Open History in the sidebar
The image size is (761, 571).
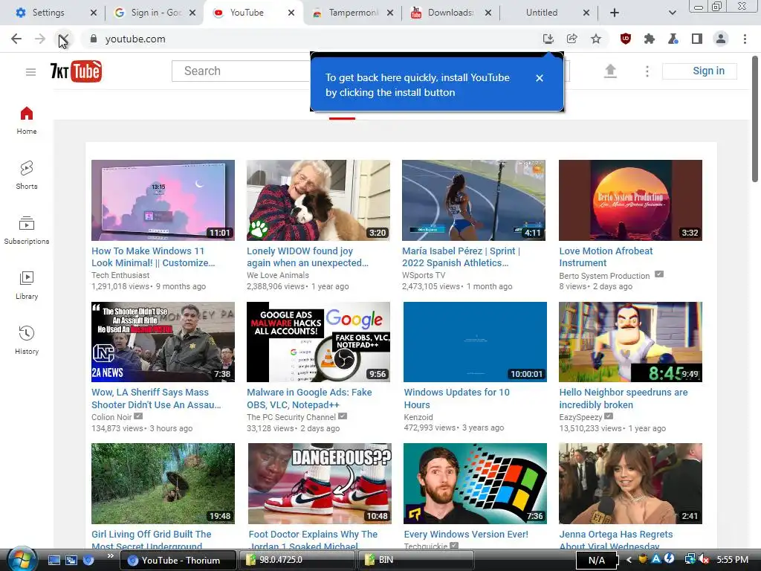[x=27, y=340]
